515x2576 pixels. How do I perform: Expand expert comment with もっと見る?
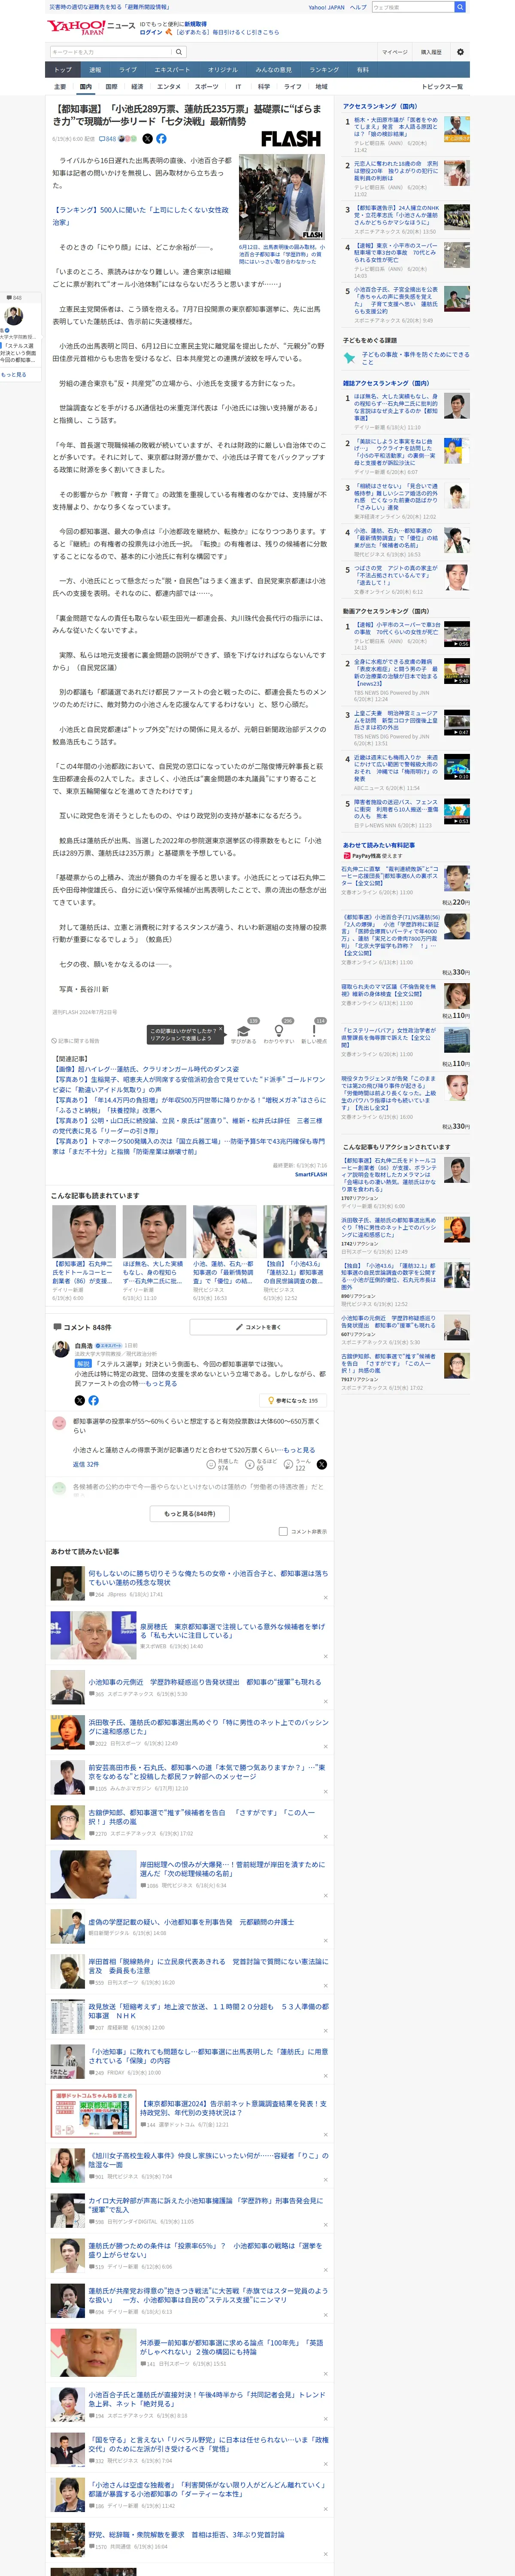click(160, 1384)
